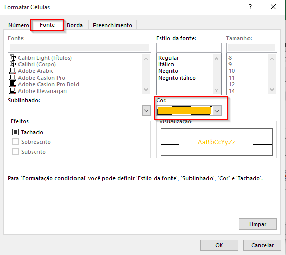This screenshot has width=286, height=255.
Task: Click font list scroll down arrow
Action: 146,90
